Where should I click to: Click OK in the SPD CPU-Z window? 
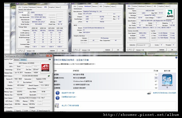63,51
